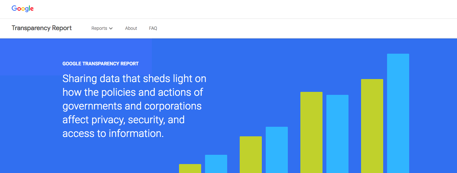
Task: Select the tallest green bar
Action: 372,126
